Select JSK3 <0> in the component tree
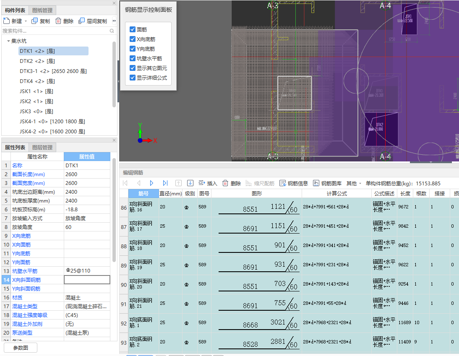Image resolution: width=459 pixels, height=356 pixels. pos(37,111)
